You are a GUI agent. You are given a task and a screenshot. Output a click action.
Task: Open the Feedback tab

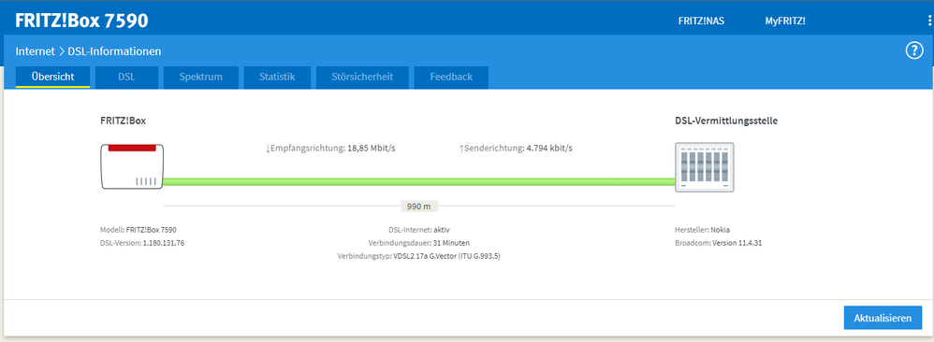(x=451, y=77)
